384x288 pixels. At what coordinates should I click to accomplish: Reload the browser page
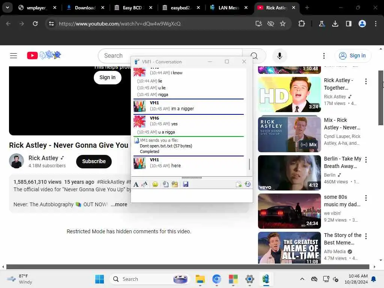(x=35, y=24)
